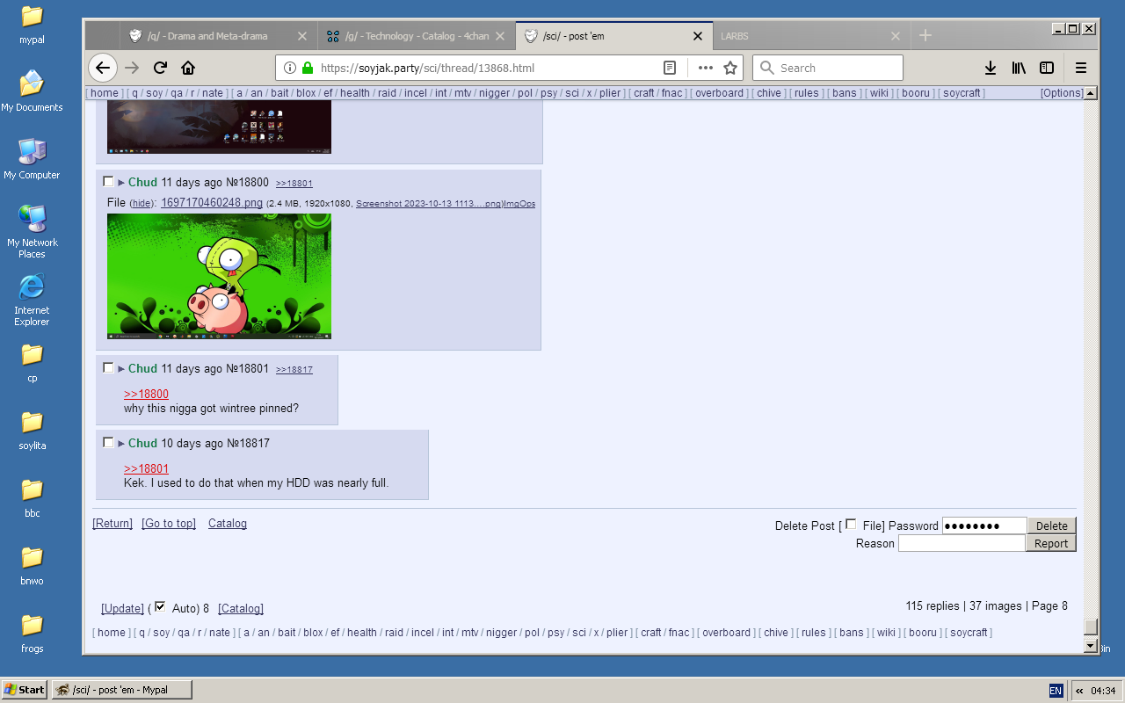Uncheck the Auto update checkbox
The height and width of the screenshot is (703, 1125).
160,606
